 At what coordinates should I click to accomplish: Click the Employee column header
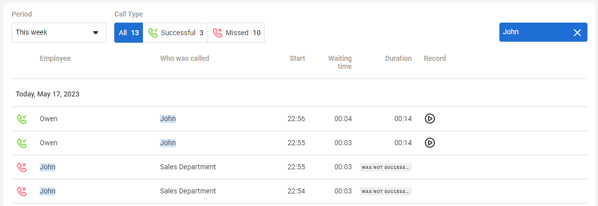click(55, 58)
